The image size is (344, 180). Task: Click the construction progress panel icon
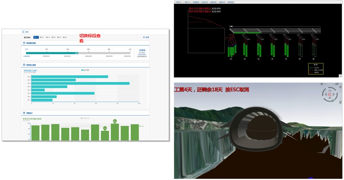click(24, 65)
